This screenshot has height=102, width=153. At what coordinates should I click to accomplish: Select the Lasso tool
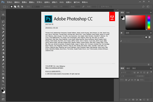click(x=3, y=22)
